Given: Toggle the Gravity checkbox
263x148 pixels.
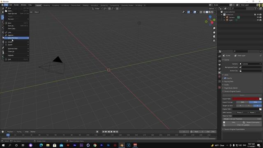Looking at the screenshot, I should click(x=225, y=78).
